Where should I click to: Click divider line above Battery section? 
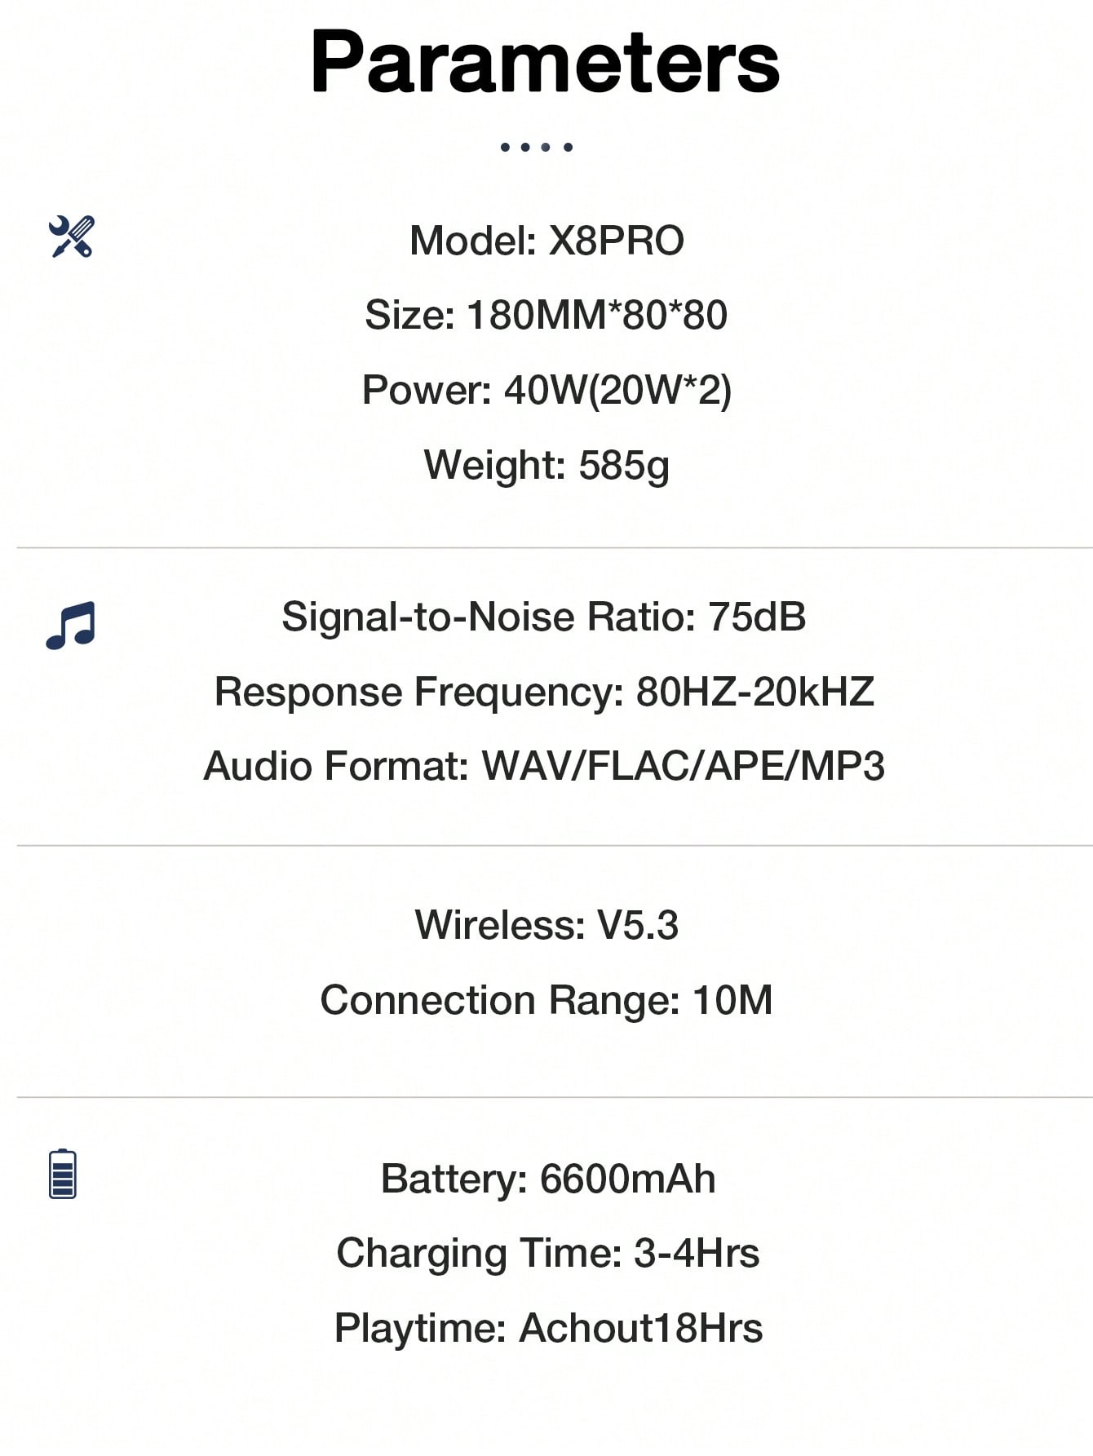click(555, 1097)
